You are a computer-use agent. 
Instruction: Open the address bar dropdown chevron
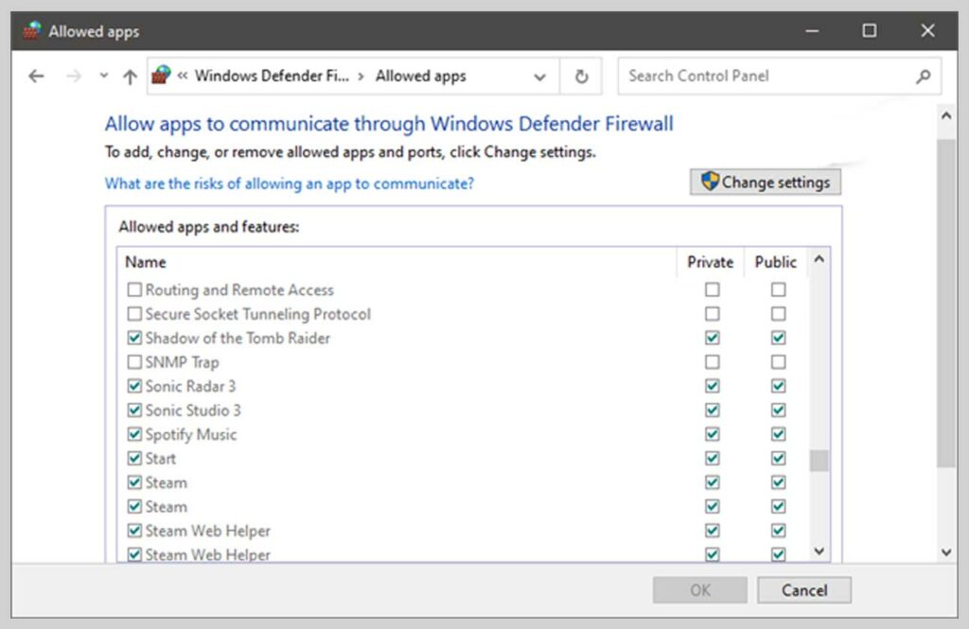click(x=539, y=76)
